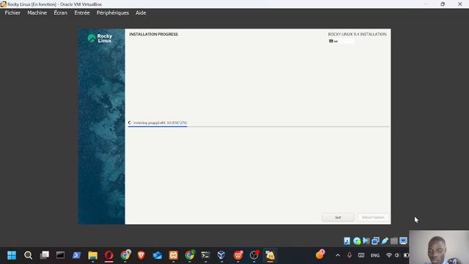Image resolution: width=469 pixels, height=264 pixels.
Task: Open the Machine menu
Action: 37,13
